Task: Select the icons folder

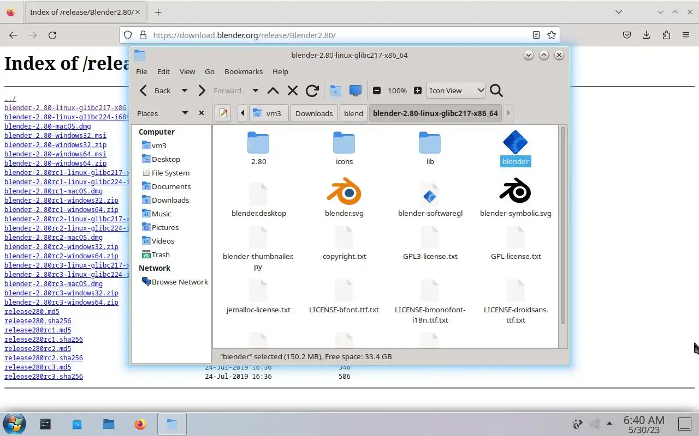Action: point(344,143)
